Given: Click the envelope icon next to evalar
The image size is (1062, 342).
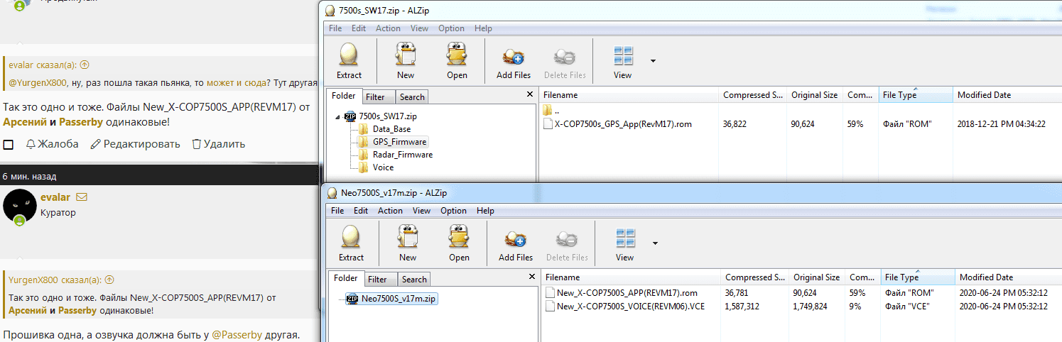Looking at the screenshot, I should [x=81, y=197].
